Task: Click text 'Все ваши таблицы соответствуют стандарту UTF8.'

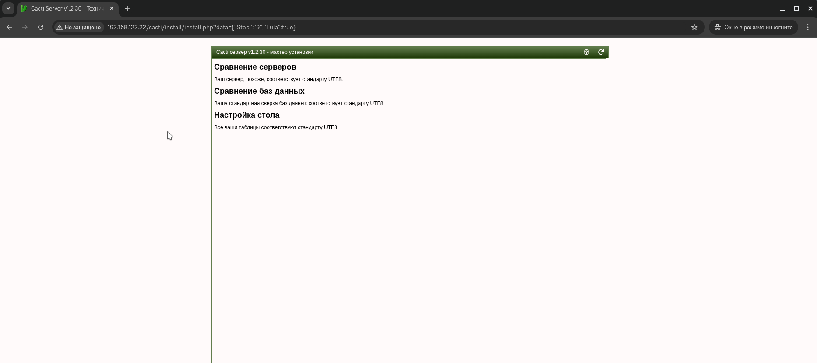Action: (276, 127)
